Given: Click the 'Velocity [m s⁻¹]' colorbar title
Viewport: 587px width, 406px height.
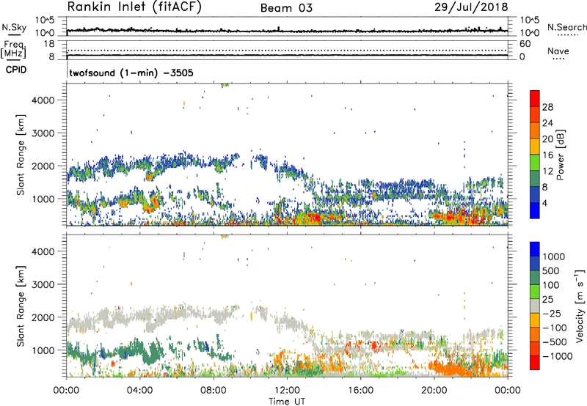Looking at the screenshot, I should [x=580, y=306].
